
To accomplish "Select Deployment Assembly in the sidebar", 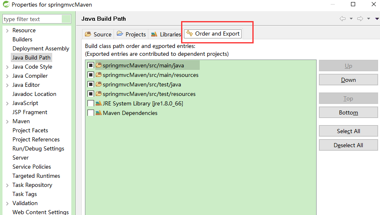I will click(x=41, y=48).
